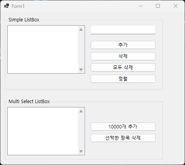Image resolution: width=185 pixels, height=165 pixels.
Task: Minimize the Form1 window
Action: 140,6
